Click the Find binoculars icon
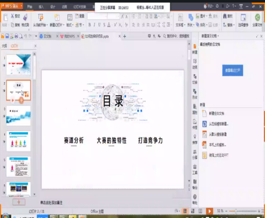This screenshot has width=265, height=218. 225,16
